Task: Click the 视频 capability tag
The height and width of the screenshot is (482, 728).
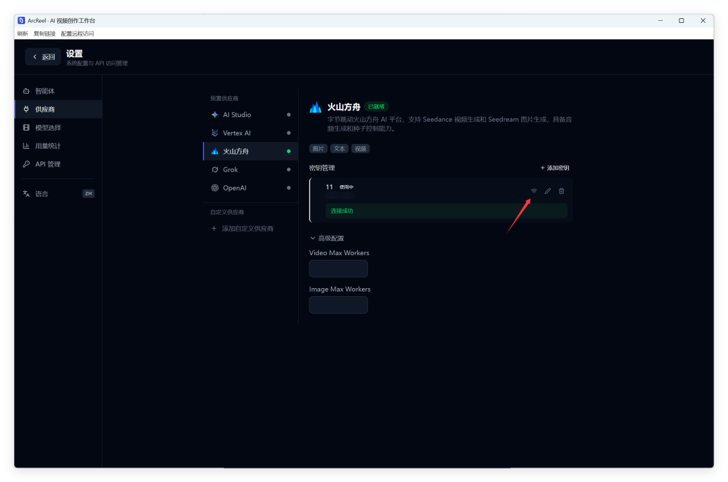Action: pyautogui.click(x=360, y=149)
